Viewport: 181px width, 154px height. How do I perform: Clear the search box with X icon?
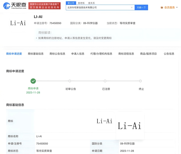pos(132,8)
